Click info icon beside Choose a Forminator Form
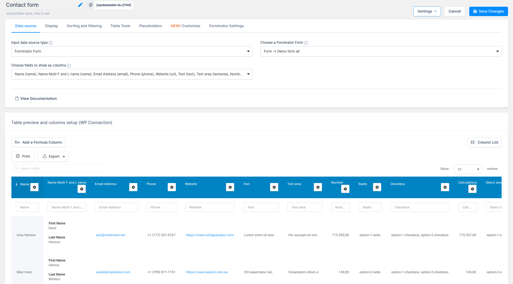This screenshot has width=513, height=284. click(306, 43)
